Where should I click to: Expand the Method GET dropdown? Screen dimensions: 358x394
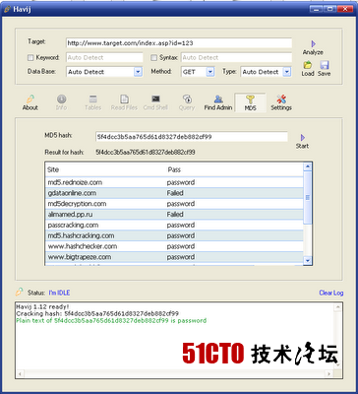(210, 72)
